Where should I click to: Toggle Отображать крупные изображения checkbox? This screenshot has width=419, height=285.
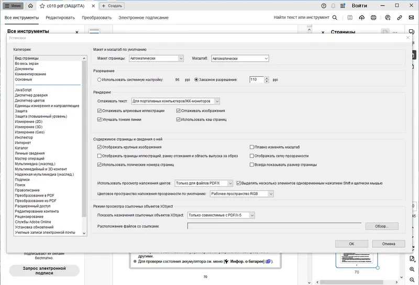click(100, 147)
